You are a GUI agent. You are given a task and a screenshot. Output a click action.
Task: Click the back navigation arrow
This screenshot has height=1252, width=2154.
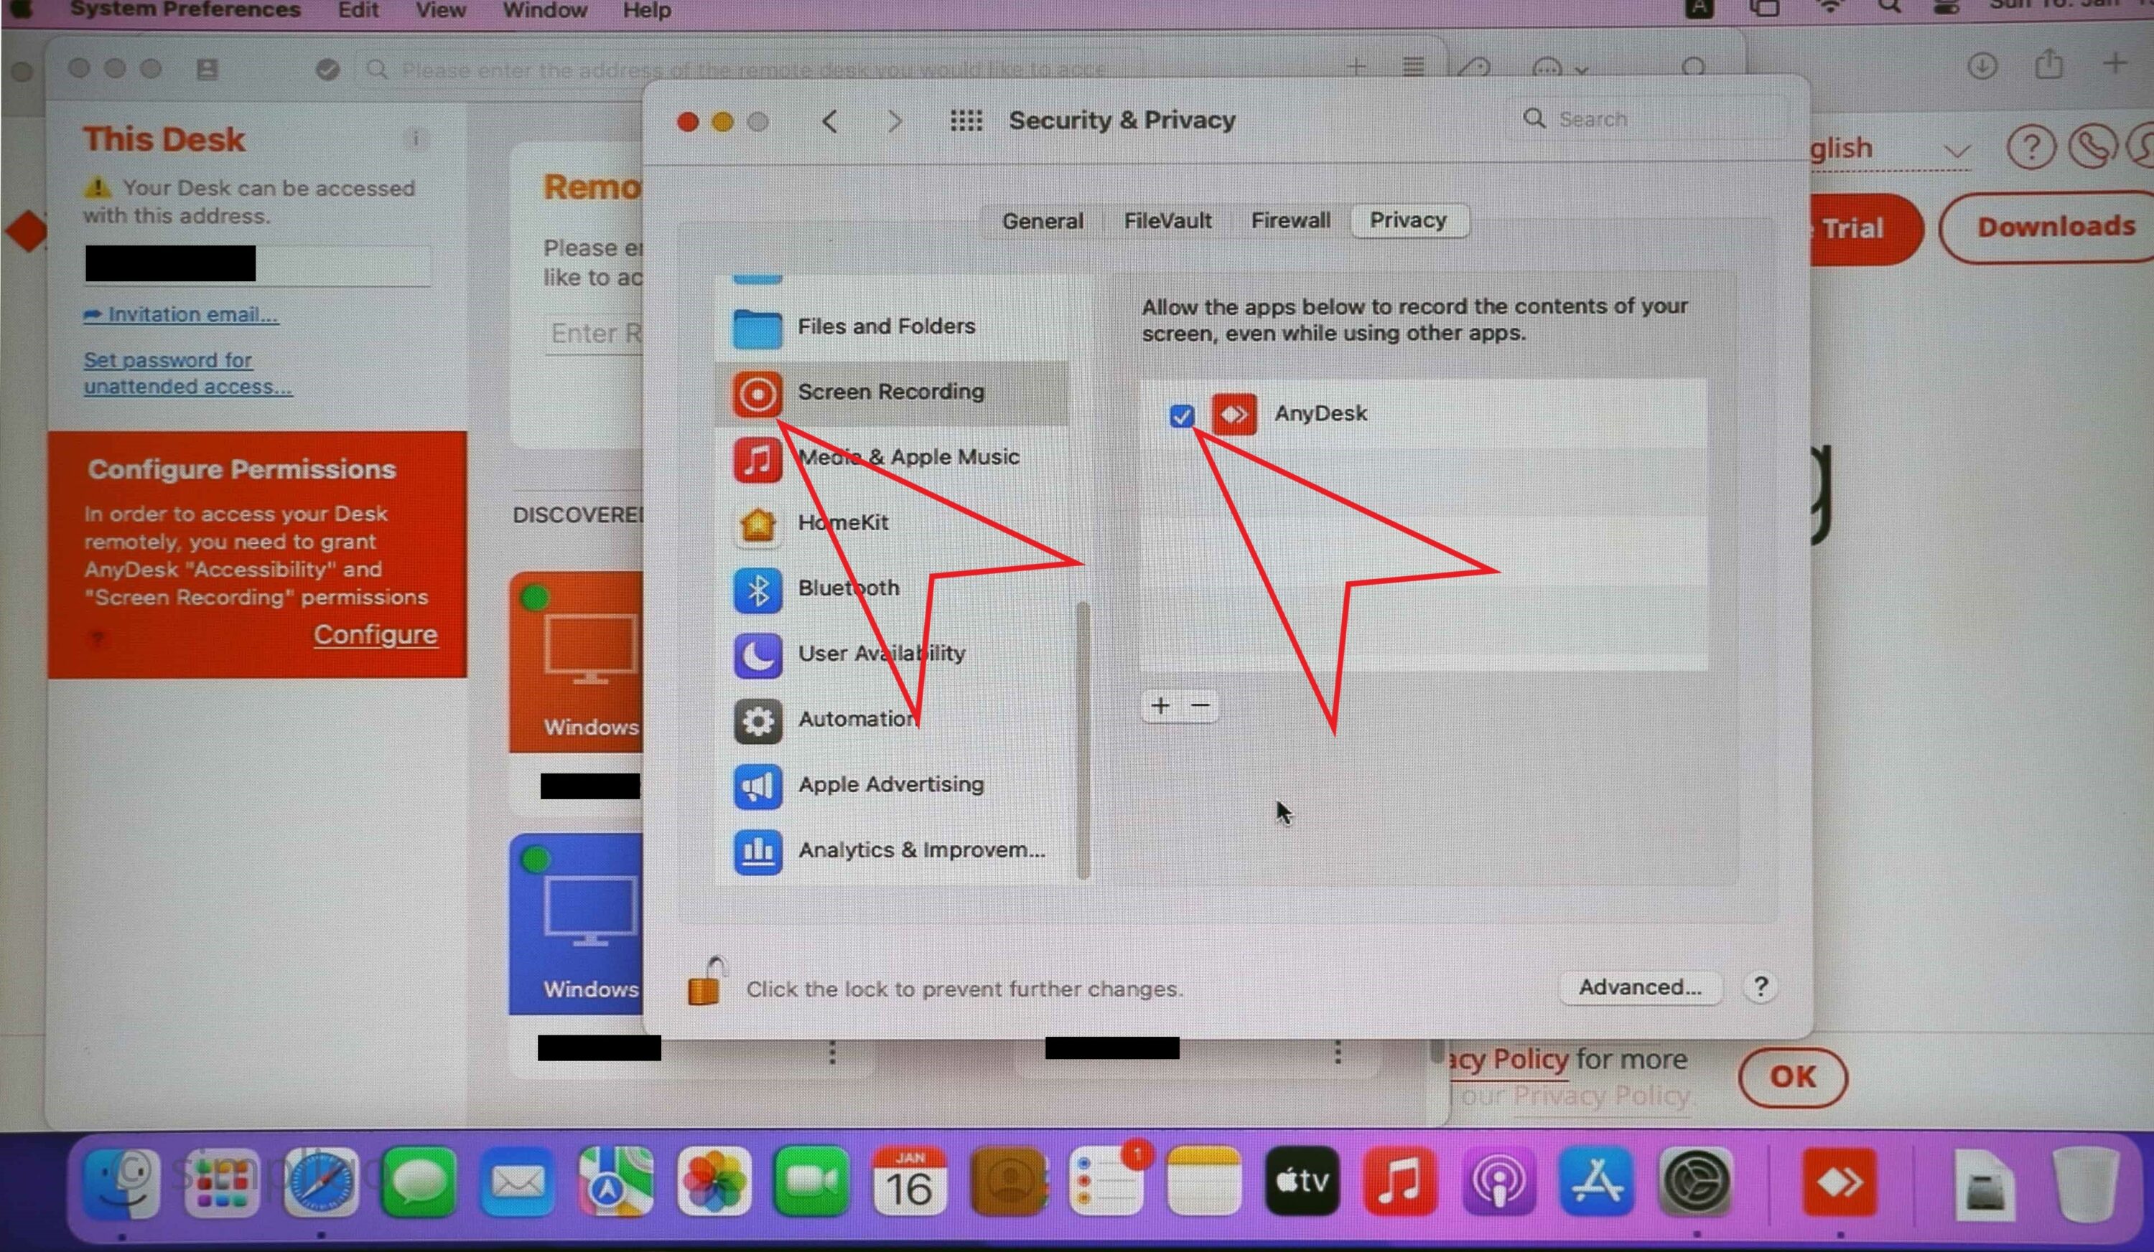831,121
